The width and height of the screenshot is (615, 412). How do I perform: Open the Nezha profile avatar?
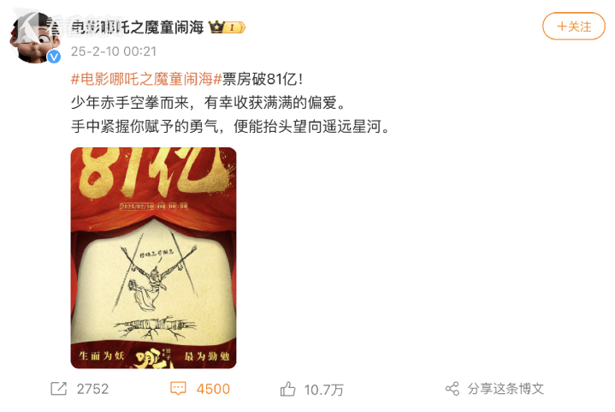pyautogui.click(x=35, y=38)
